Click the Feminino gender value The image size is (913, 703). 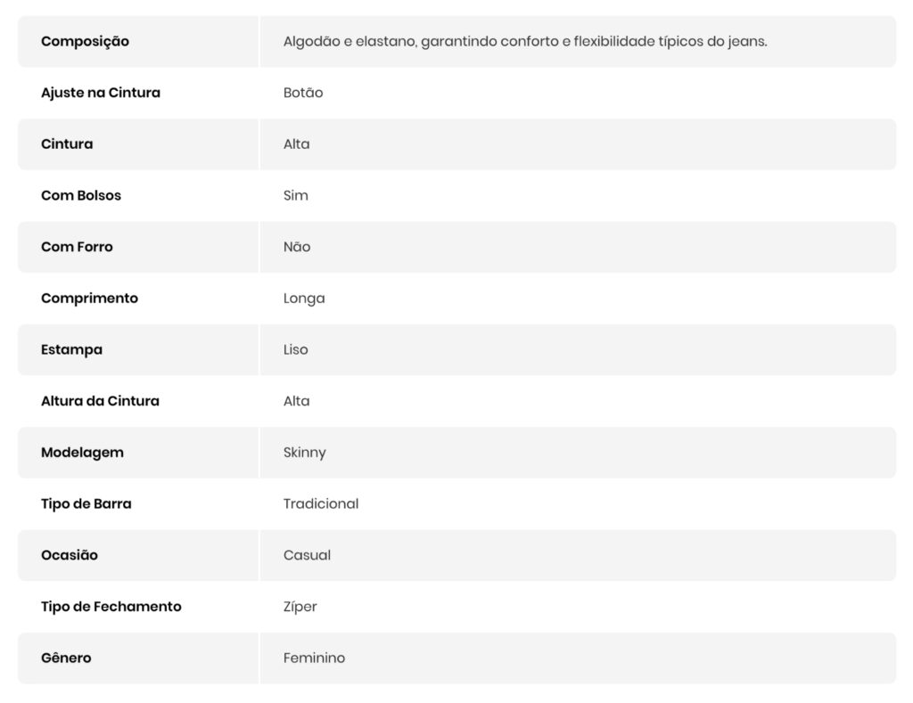[314, 658]
